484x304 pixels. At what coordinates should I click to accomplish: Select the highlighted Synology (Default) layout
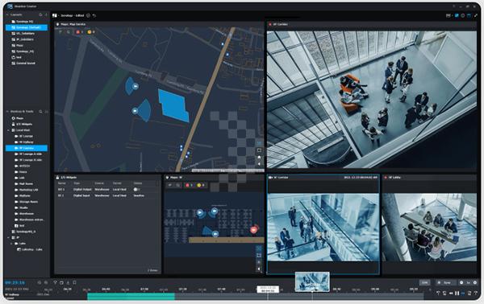pos(27,27)
